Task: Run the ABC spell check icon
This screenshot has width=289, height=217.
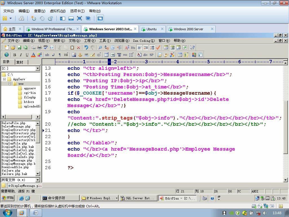Action: (46, 47)
